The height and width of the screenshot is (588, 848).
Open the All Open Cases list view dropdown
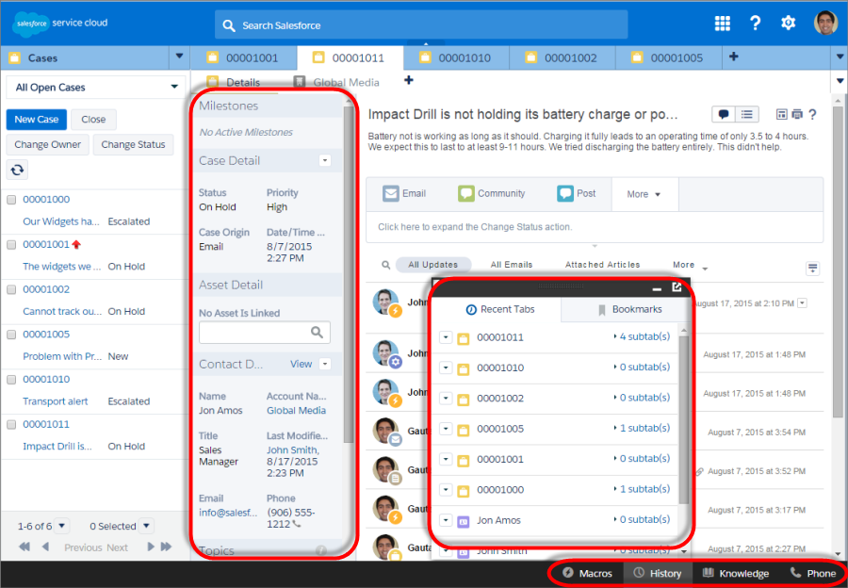(x=95, y=87)
